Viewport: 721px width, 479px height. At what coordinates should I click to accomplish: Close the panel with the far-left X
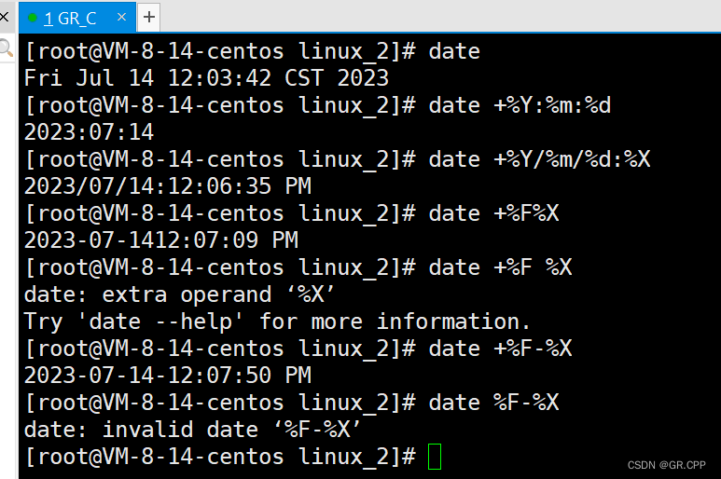5,16
